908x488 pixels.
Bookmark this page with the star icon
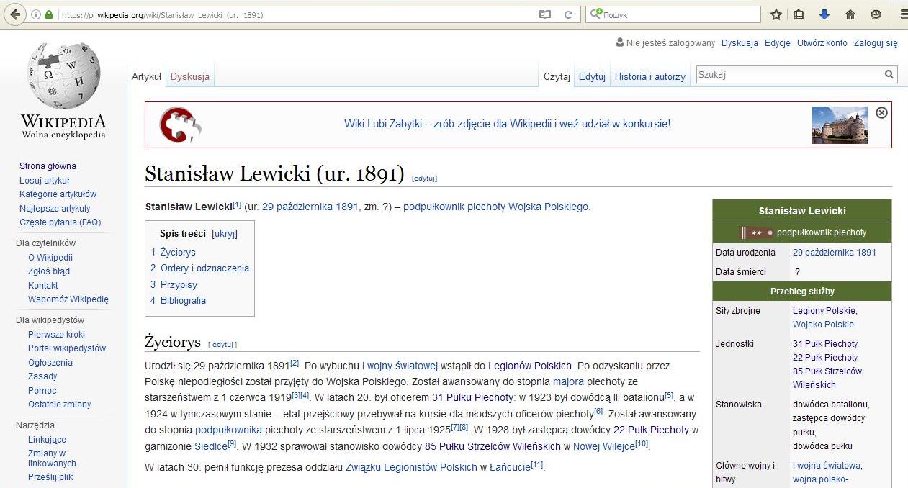[x=776, y=14]
